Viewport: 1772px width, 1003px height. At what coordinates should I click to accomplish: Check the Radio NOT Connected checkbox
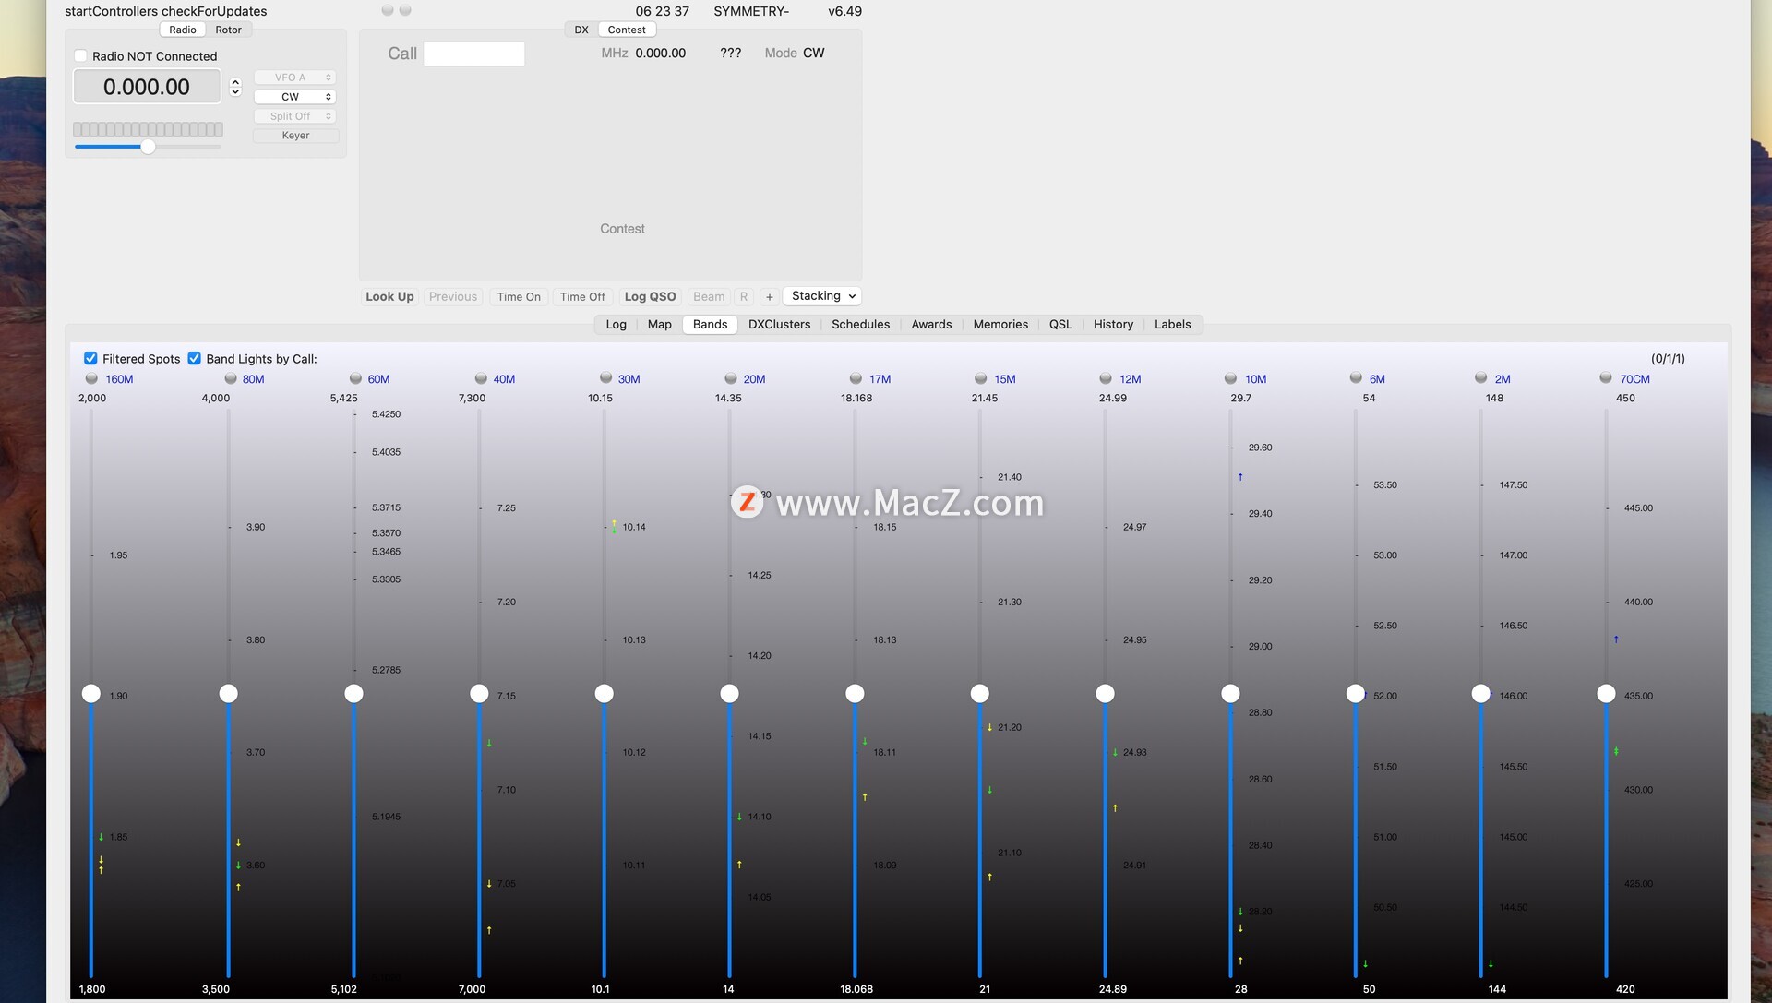(x=81, y=56)
